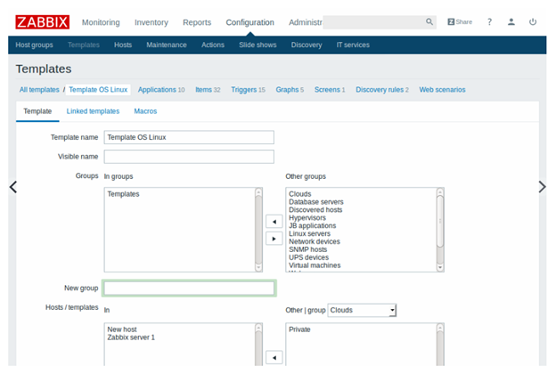This screenshot has height=374, width=556.
Task: Move selected group left into In groups
Action: coord(274,221)
